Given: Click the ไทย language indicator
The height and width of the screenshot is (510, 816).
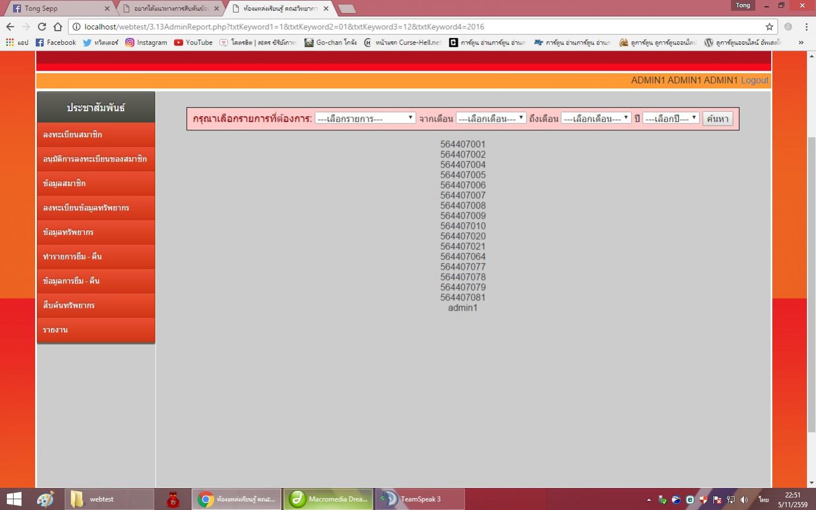Looking at the screenshot, I should (764, 500).
